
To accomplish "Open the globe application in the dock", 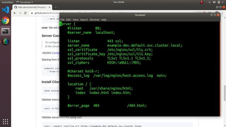I will 6,42.
